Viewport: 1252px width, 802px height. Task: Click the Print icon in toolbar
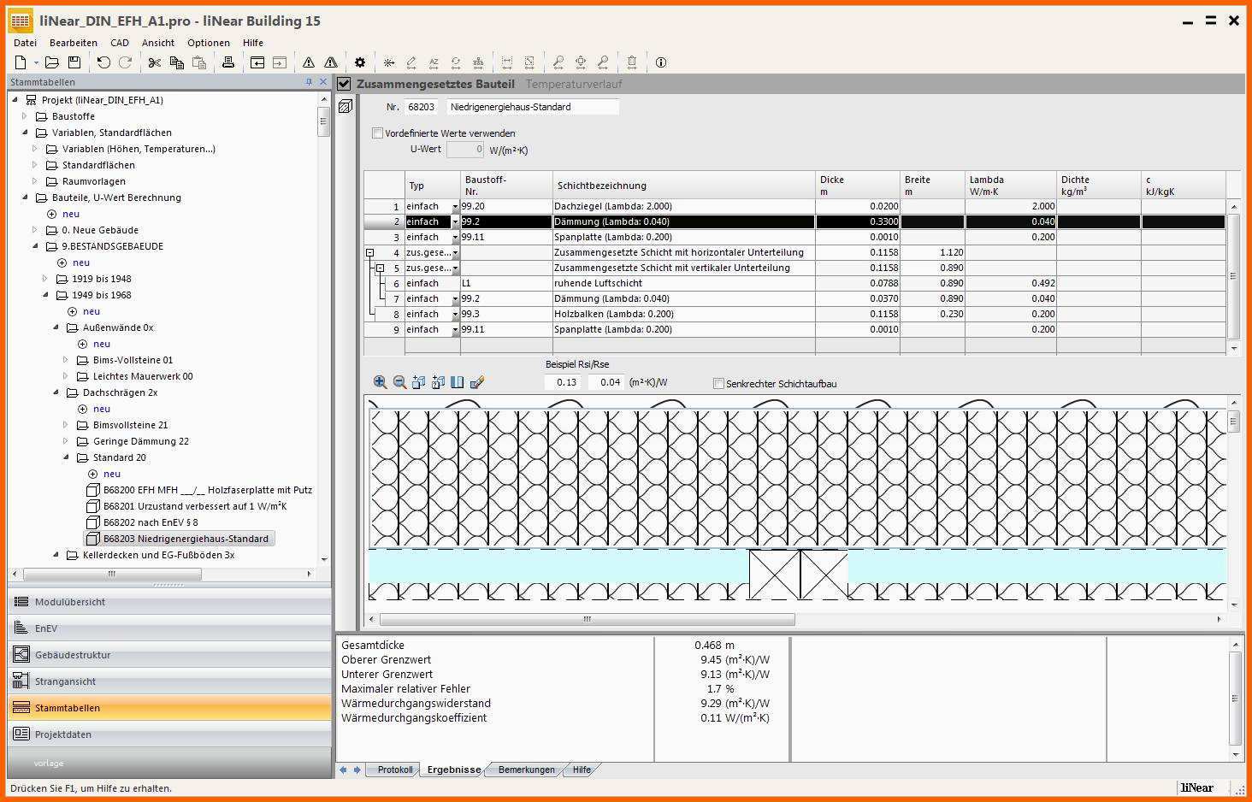[228, 62]
